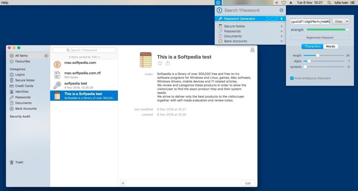Select Bank Accounts category in the sidebar
This screenshot has height=191, width=358.
[26, 109]
